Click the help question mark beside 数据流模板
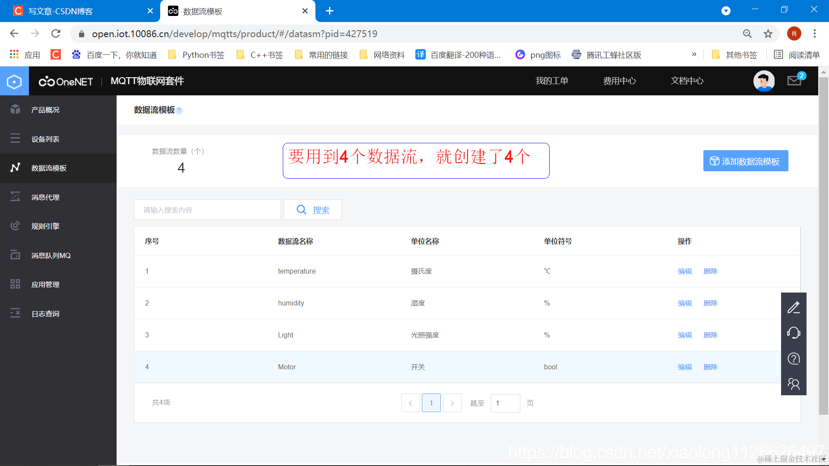 [x=180, y=111]
